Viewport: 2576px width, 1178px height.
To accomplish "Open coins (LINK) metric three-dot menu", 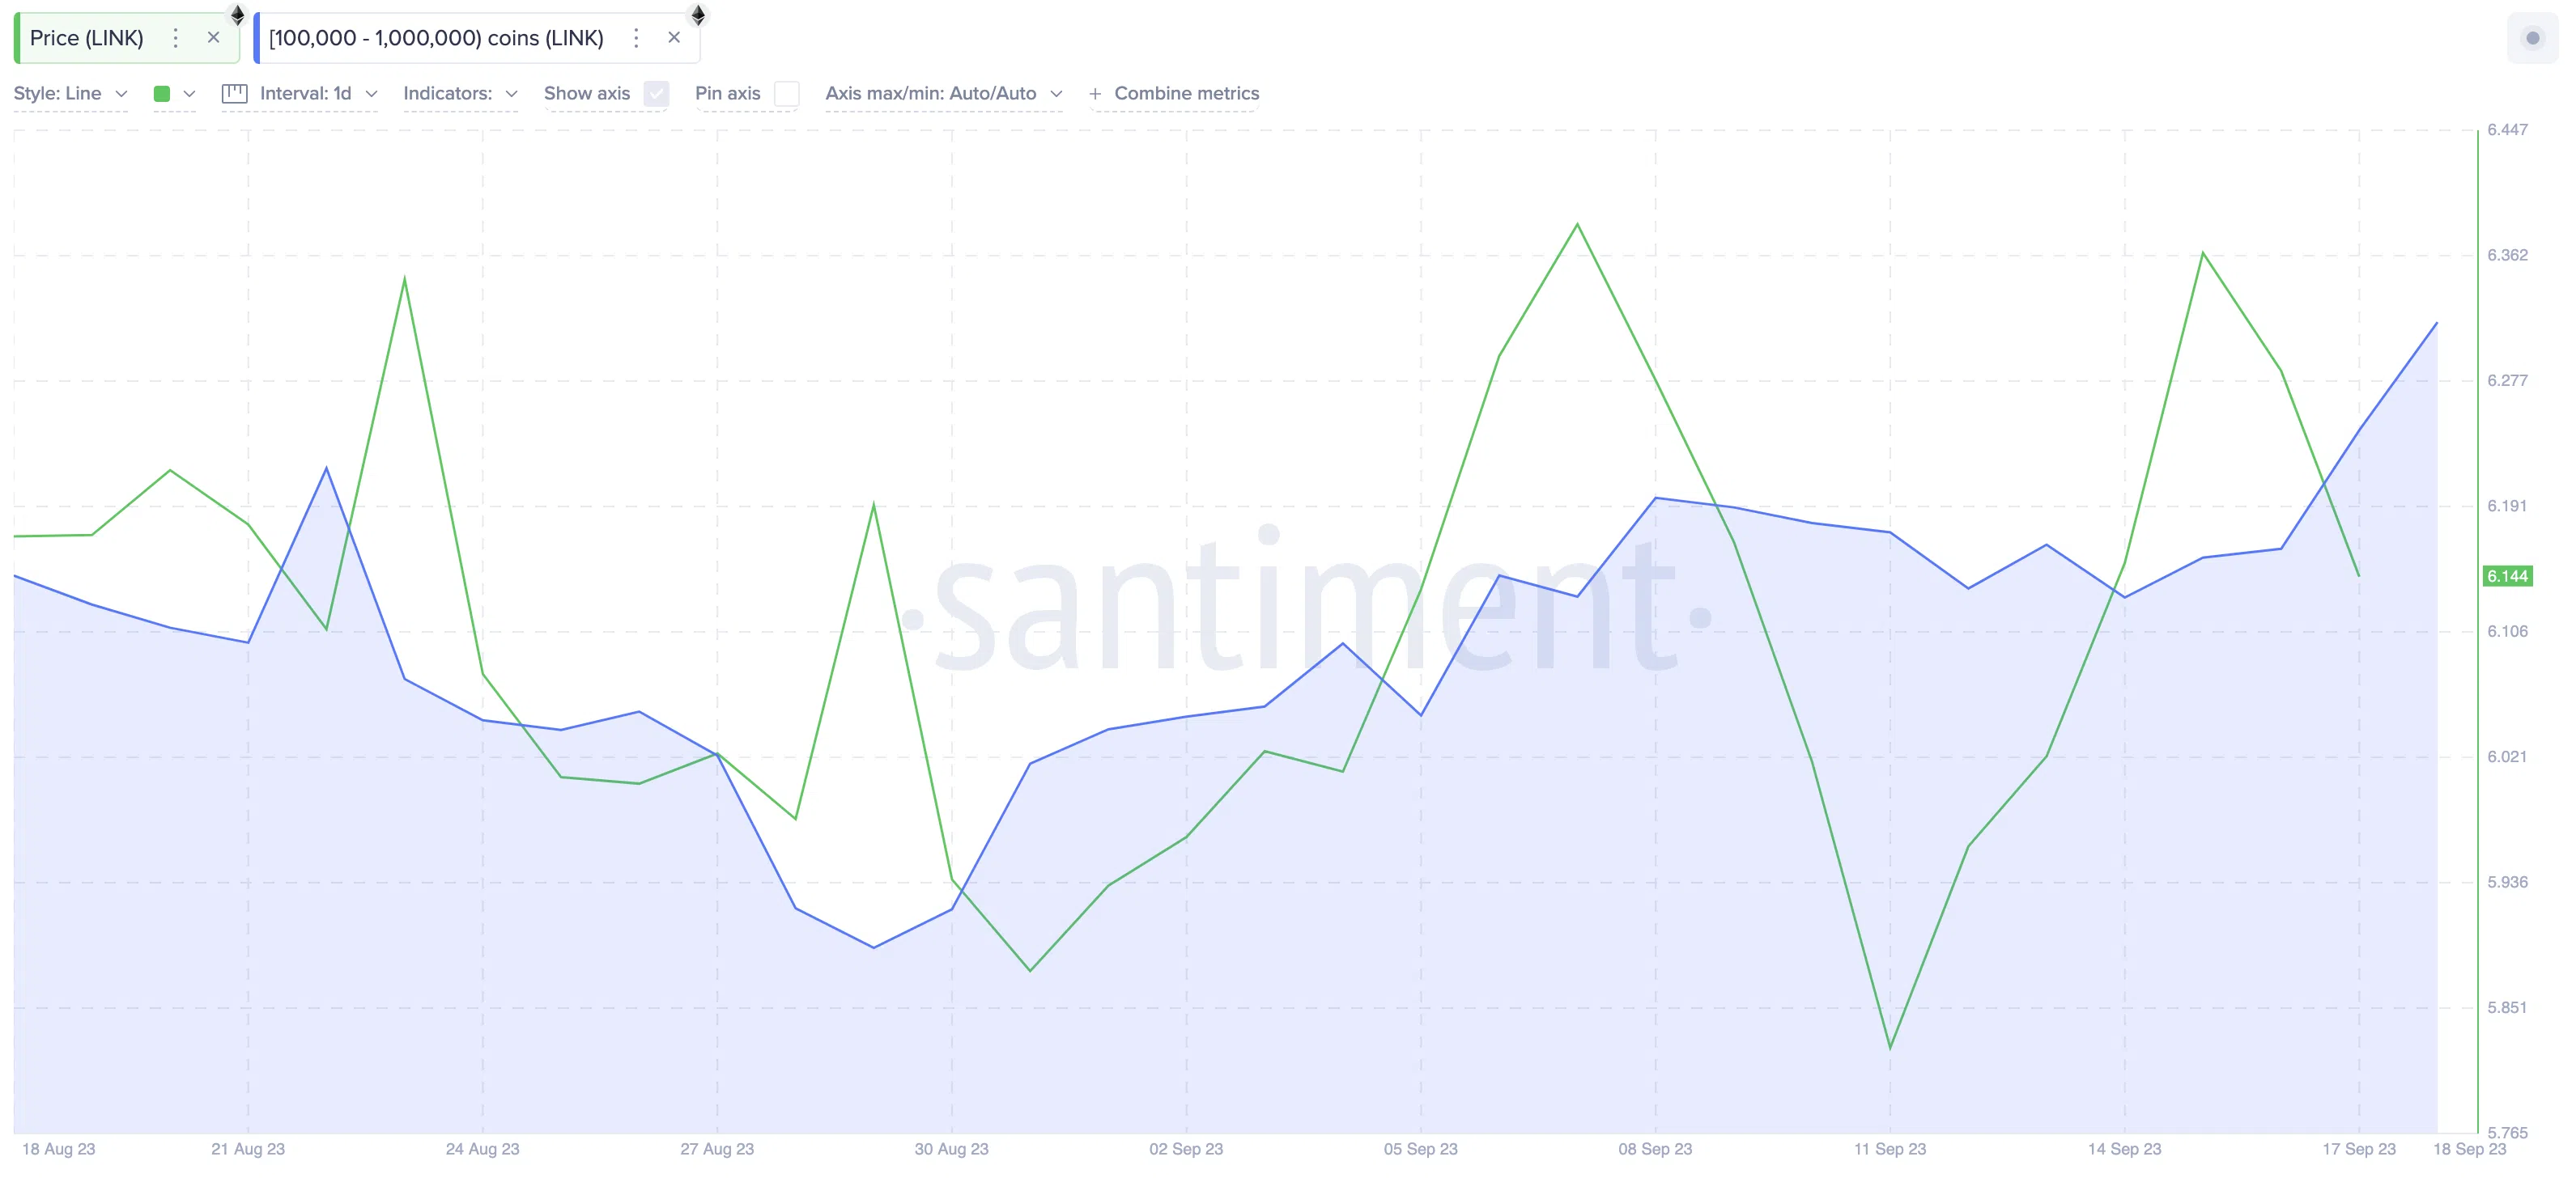I will [636, 38].
